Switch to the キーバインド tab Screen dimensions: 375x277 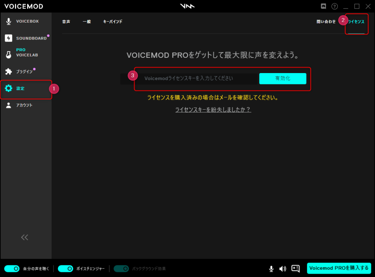113,22
